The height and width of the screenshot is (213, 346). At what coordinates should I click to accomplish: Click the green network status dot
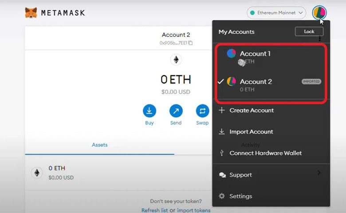coord(252,13)
